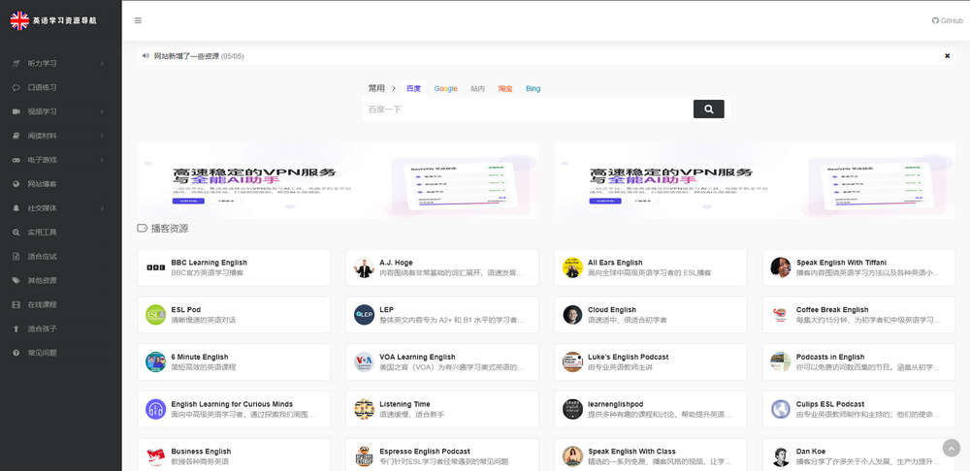970x471 pixels.
Task: Open the Business English card
Action: click(234, 455)
